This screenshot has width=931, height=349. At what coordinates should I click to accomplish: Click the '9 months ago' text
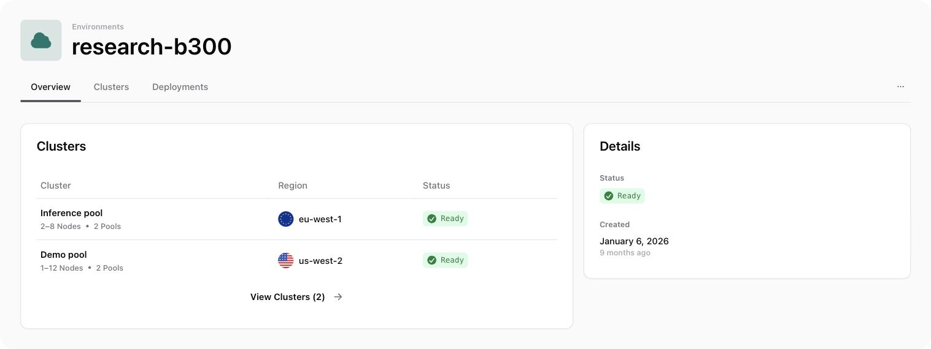pyautogui.click(x=625, y=253)
